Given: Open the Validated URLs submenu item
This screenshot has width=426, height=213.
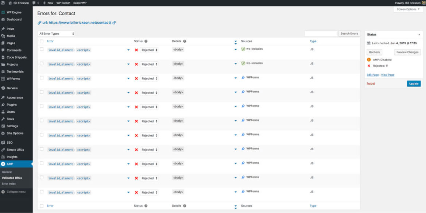Looking at the screenshot, I should pos(12,178).
